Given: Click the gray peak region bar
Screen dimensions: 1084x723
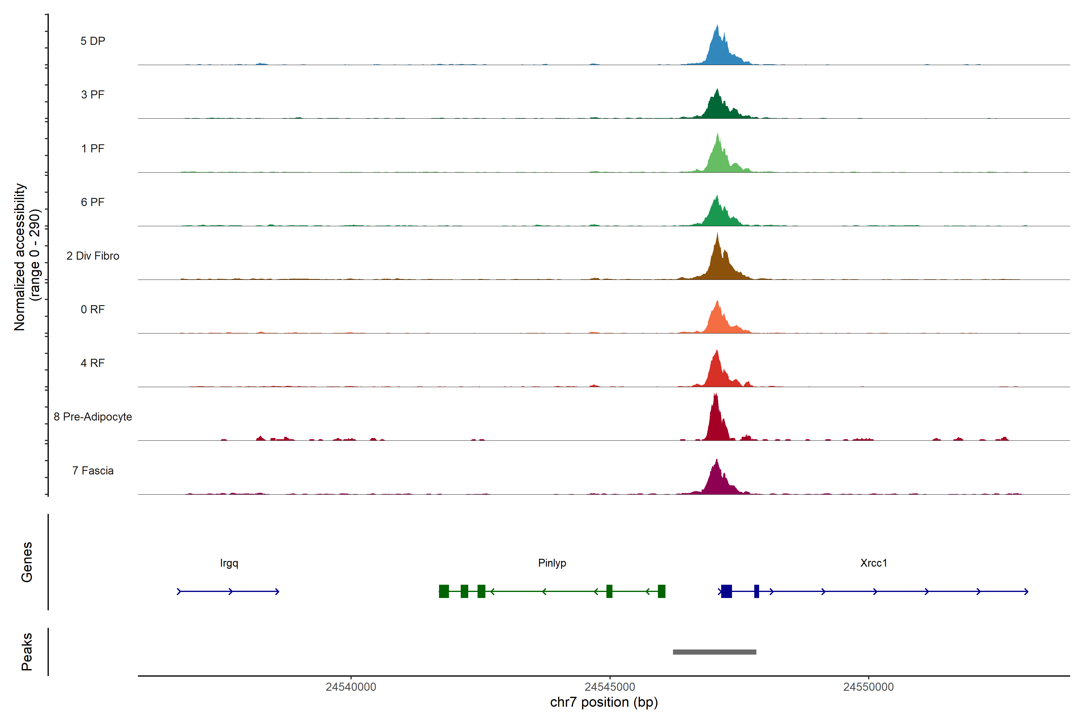Looking at the screenshot, I should [714, 652].
